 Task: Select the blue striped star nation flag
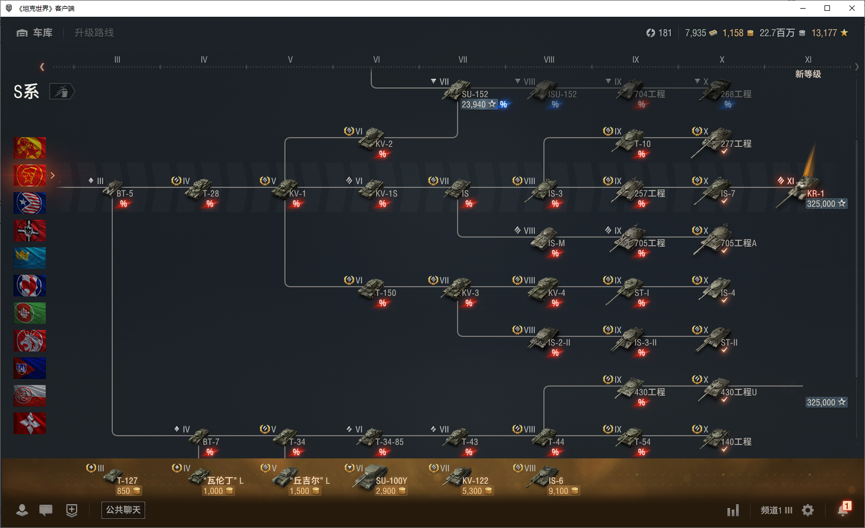[30, 203]
